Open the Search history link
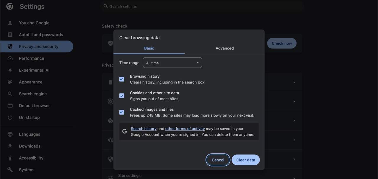The image size is (378, 179). [144, 129]
